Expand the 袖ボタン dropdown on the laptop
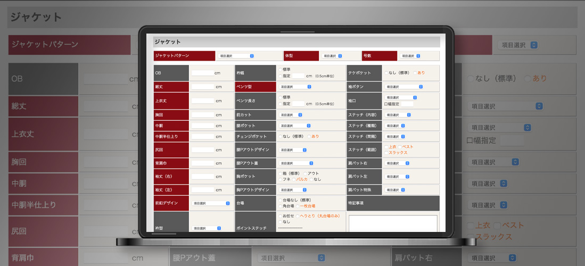Screen dimensions: 585x266 point(403,87)
